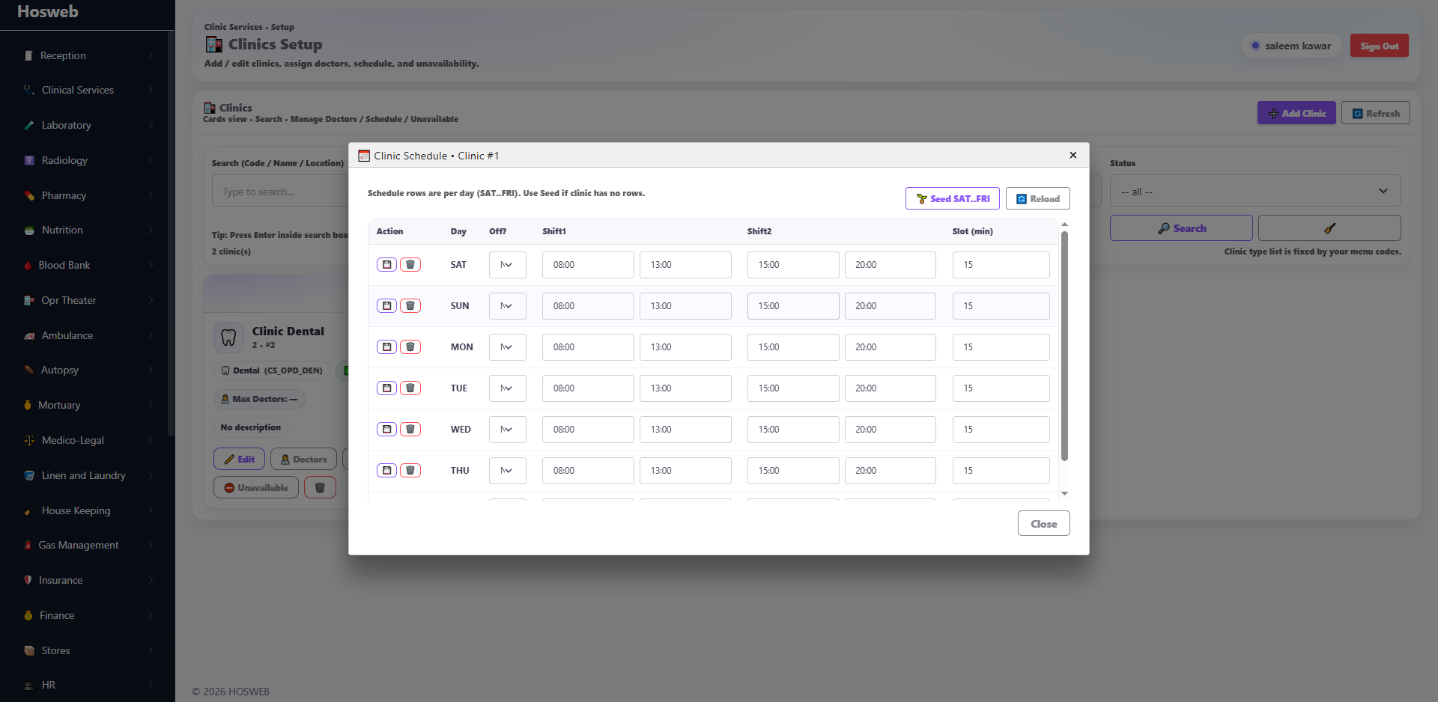1438x702 pixels.
Task: Click SAT Shift1 start time field
Action: pos(588,265)
